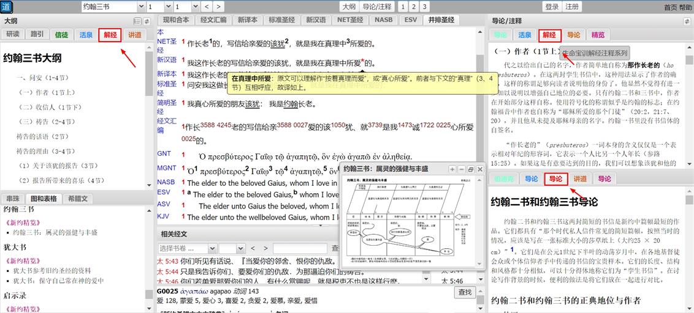694x313 pixels.
Task: Click the blue 道 logo icon
Action: pyautogui.click(x=7, y=7)
